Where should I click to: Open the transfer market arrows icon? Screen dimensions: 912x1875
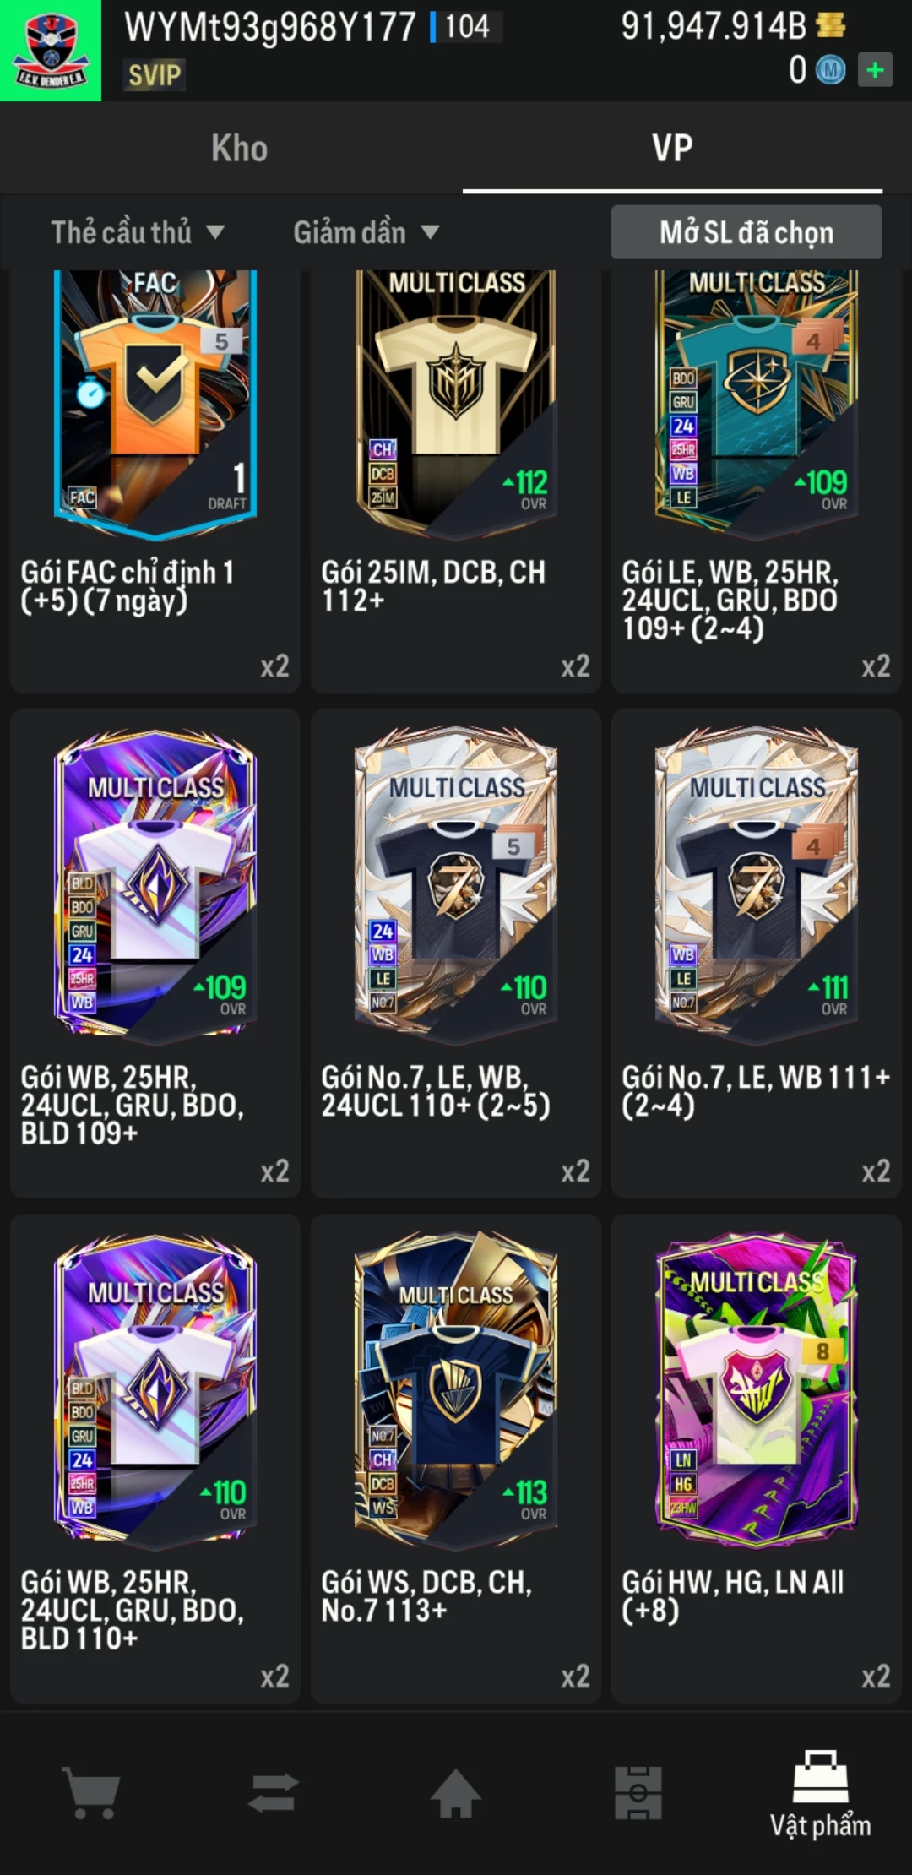click(274, 1792)
